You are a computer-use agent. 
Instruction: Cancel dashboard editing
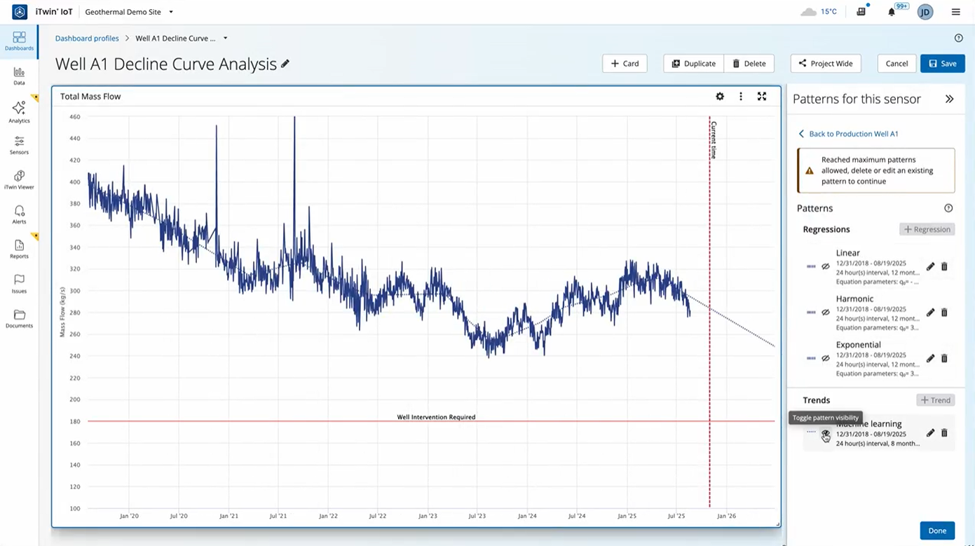(896, 64)
